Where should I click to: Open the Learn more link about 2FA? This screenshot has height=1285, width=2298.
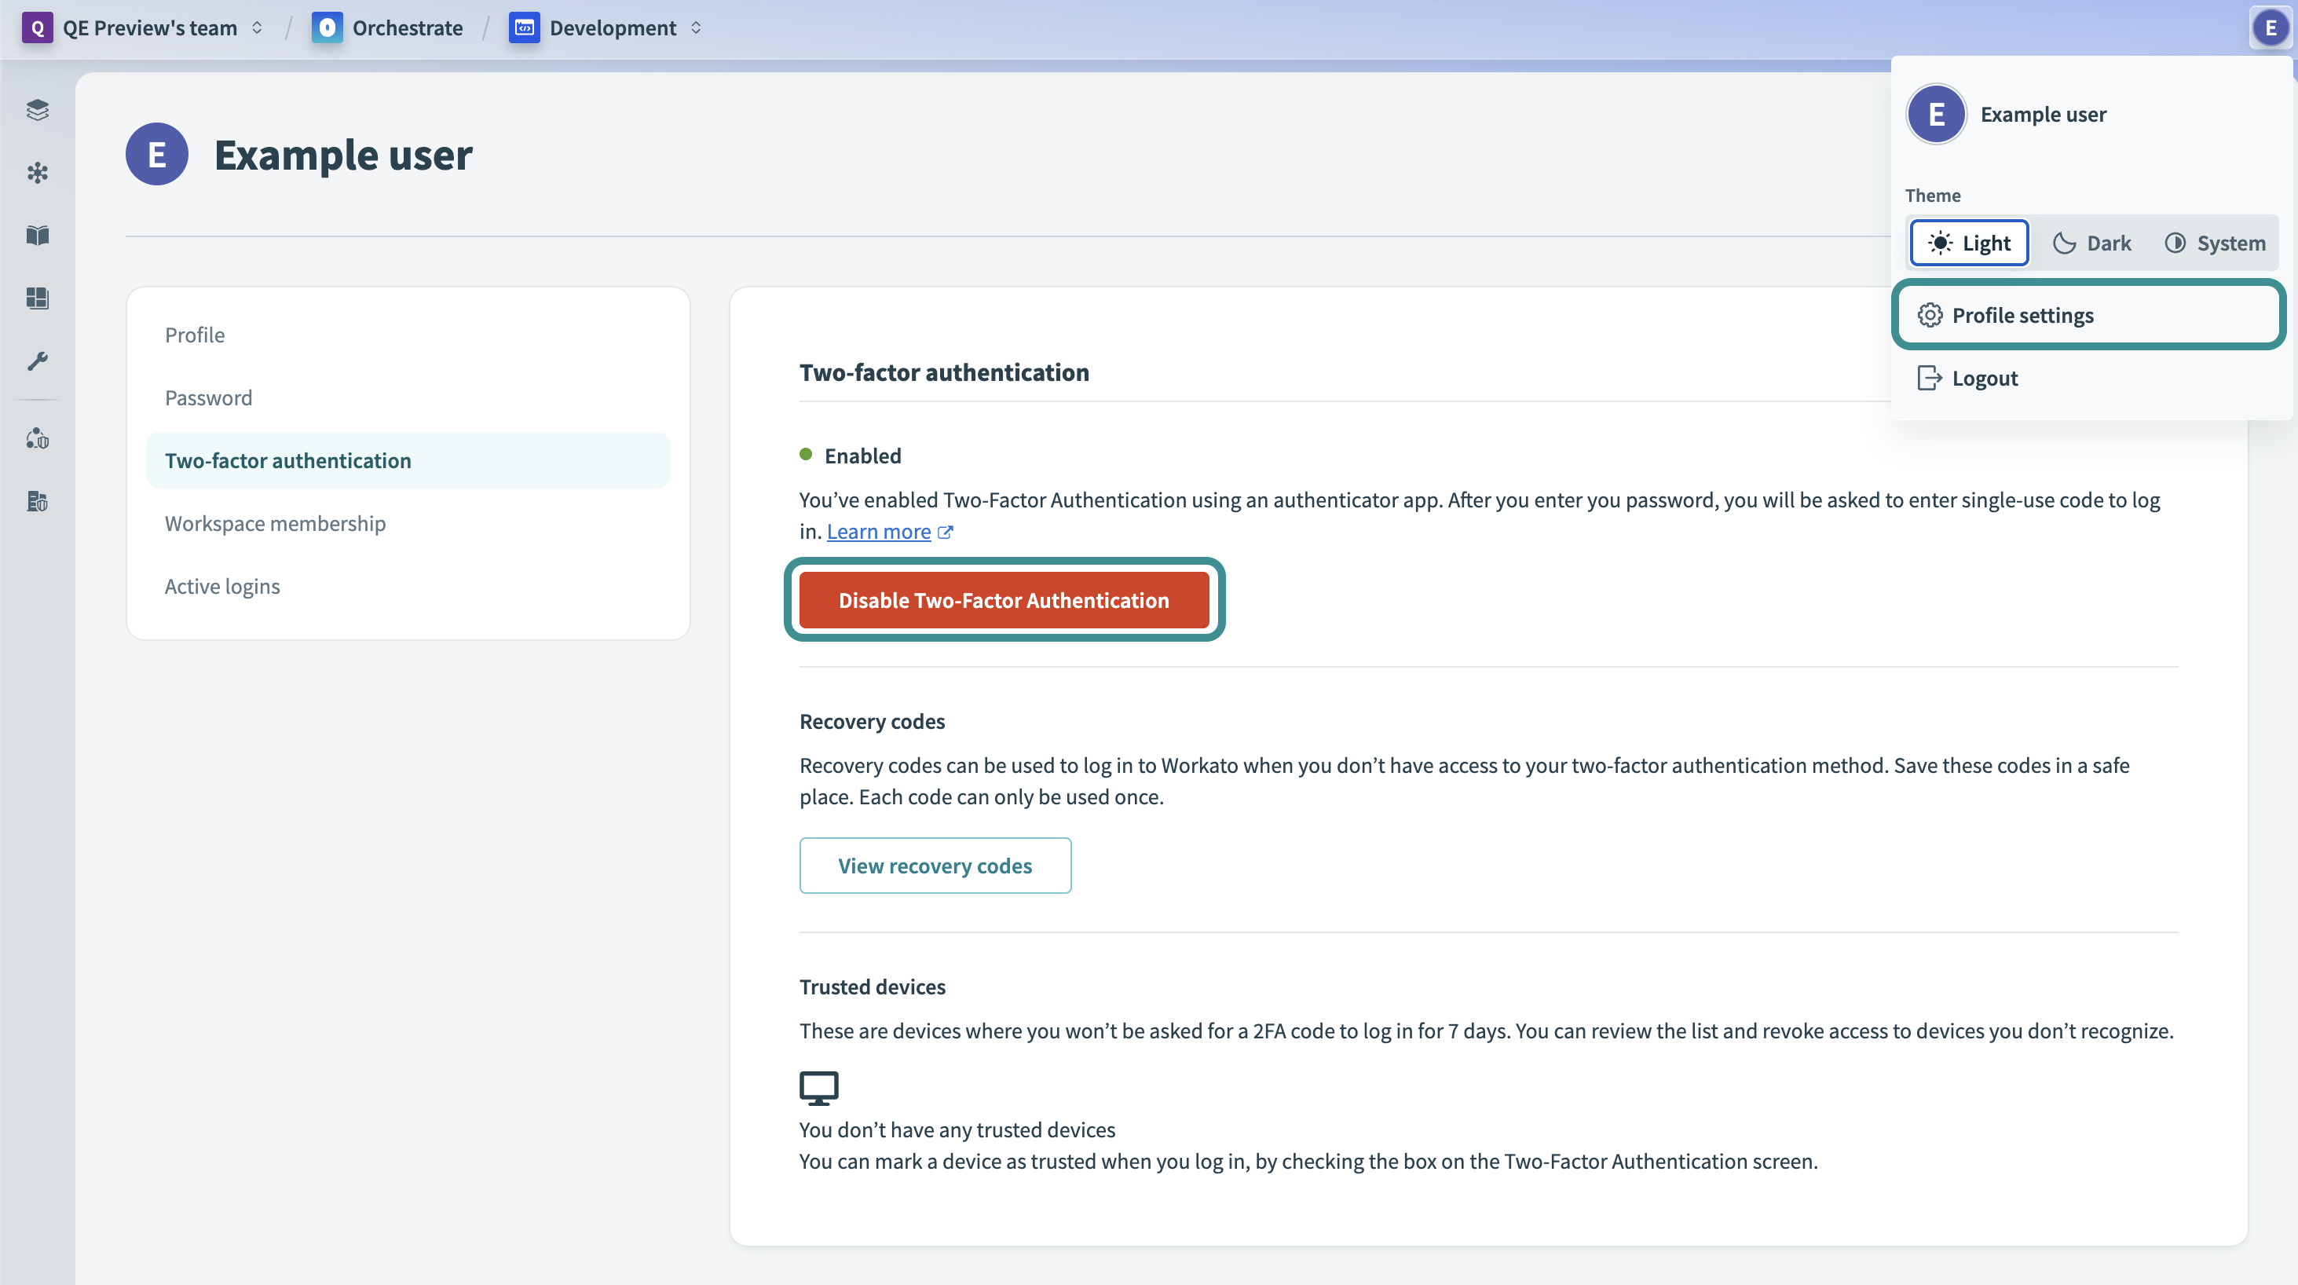tap(880, 531)
